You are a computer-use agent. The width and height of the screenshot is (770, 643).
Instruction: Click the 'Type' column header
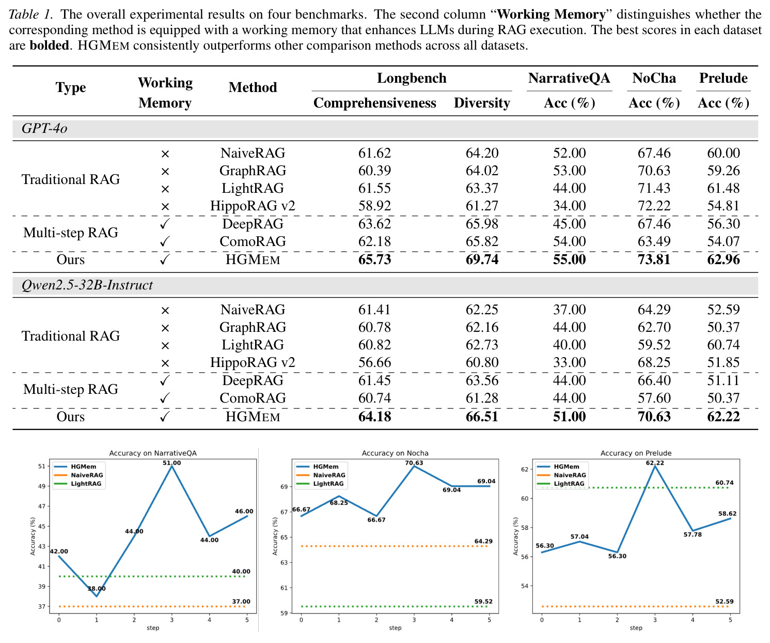click(71, 87)
